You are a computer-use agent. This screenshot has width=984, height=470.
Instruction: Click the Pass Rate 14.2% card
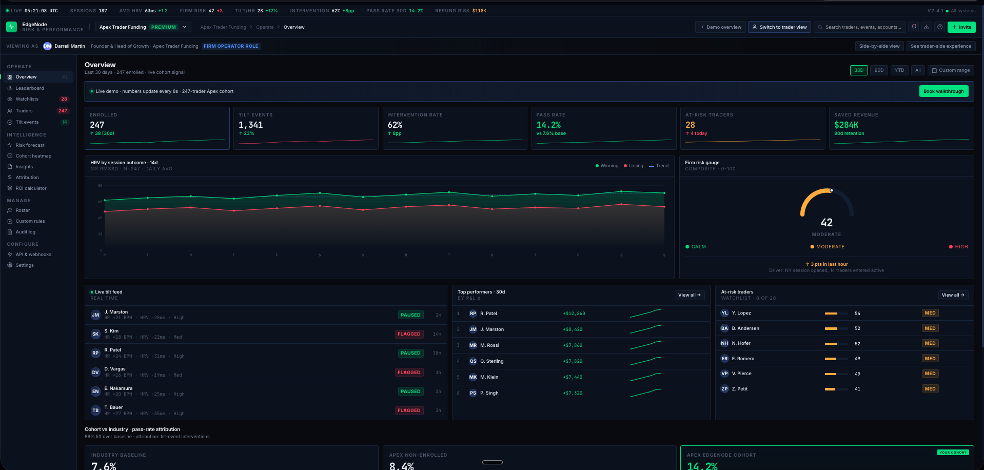(x=604, y=128)
